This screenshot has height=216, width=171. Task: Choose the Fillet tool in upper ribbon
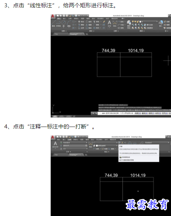pos(96,25)
